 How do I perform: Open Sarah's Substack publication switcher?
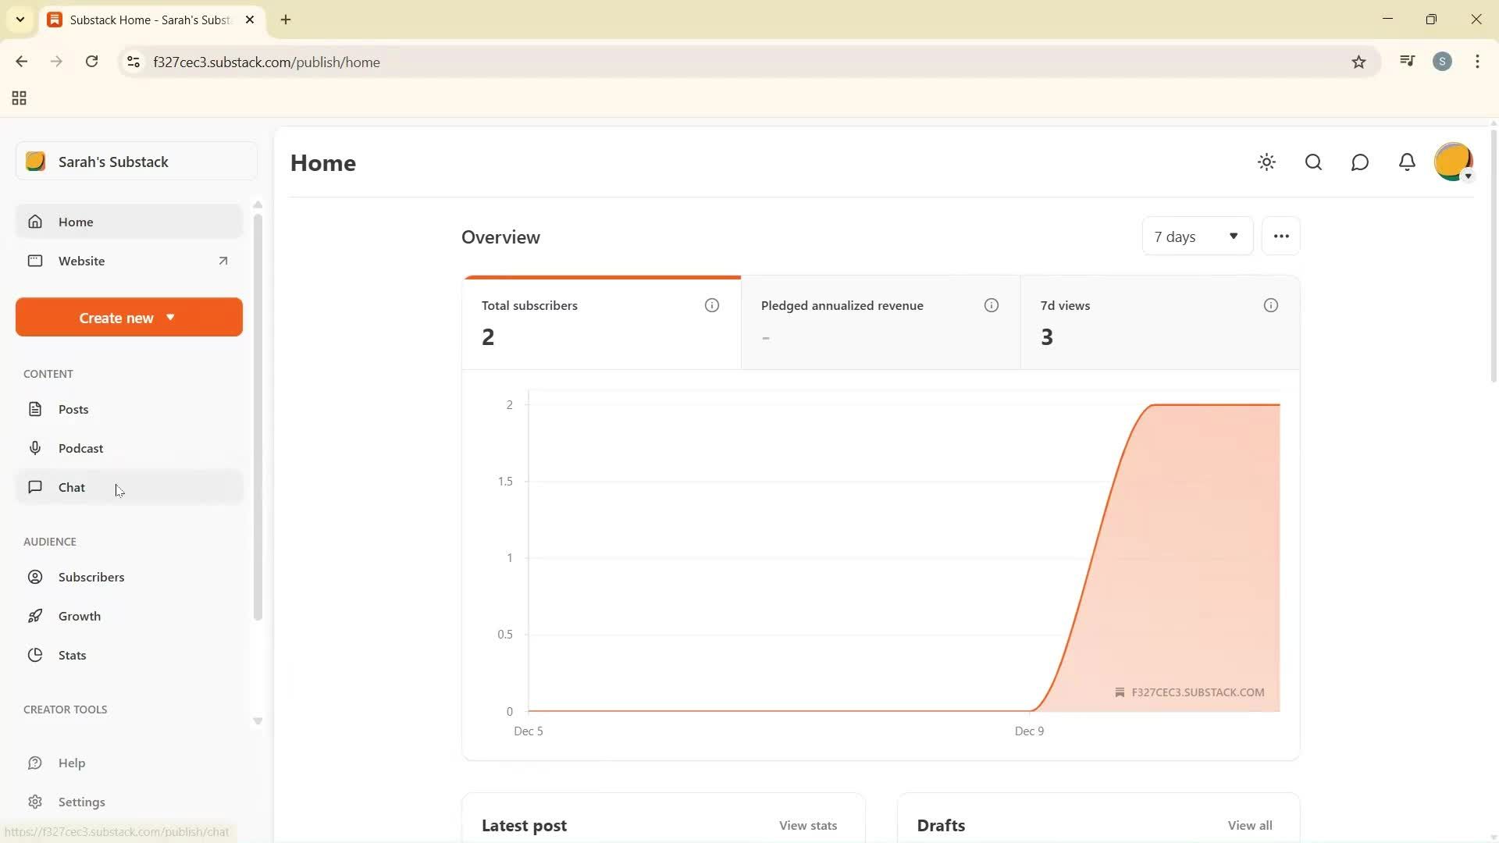pyautogui.click(x=137, y=162)
